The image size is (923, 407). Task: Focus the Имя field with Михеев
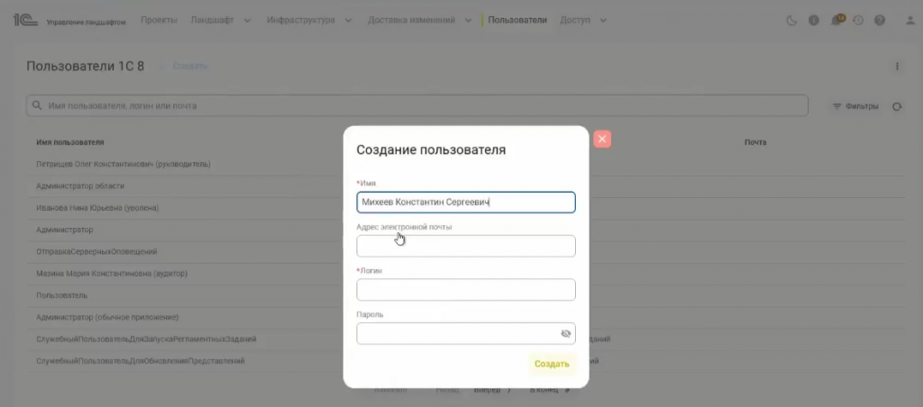coord(466,203)
